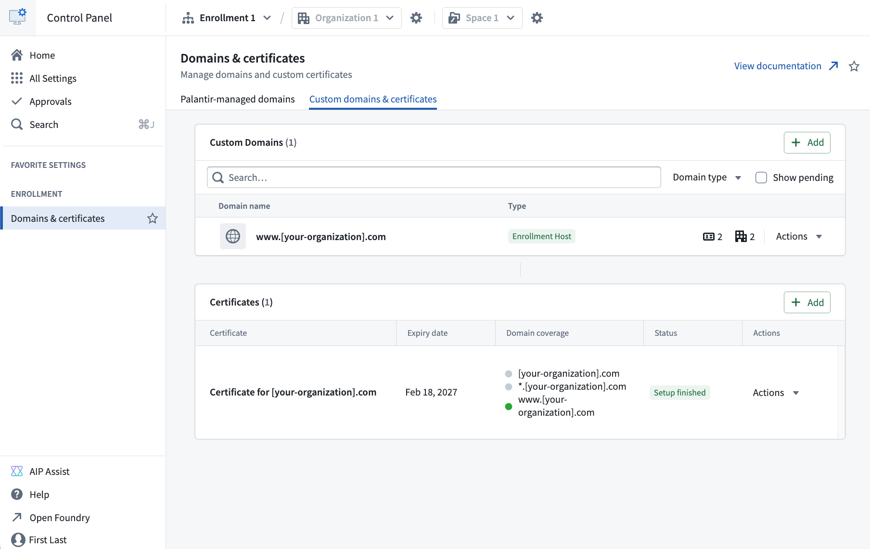Enable the Show pending checkbox
The width and height of the screenshot is (870, 549).
click(x=761, y=178)
